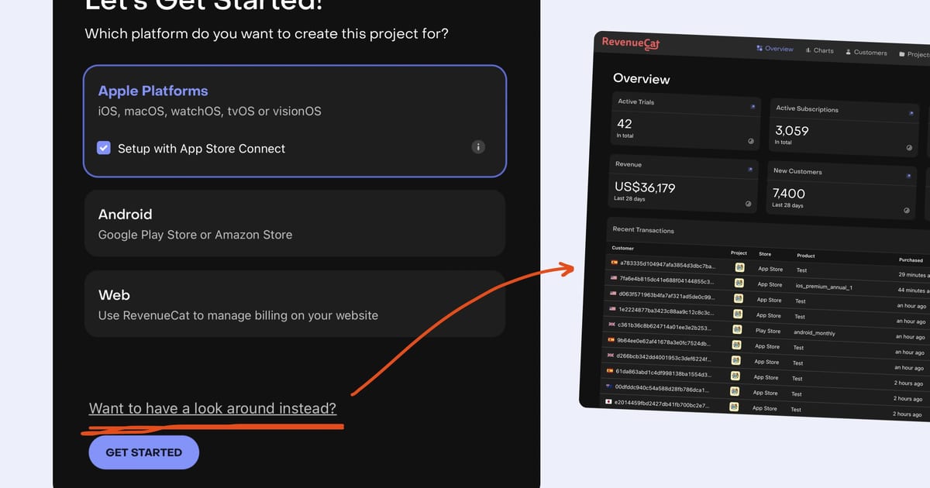Click the project icon in the e2014459fbd2 row

click(733, 407)
